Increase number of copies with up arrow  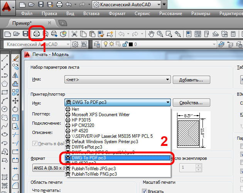tap(198, 166)
